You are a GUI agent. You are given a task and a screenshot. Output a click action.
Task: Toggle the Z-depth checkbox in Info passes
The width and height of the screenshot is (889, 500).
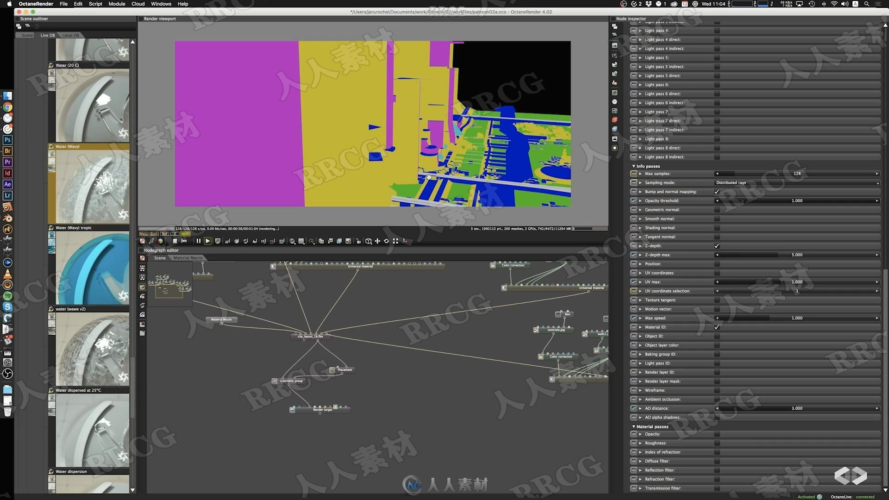[x=717, y=245]
